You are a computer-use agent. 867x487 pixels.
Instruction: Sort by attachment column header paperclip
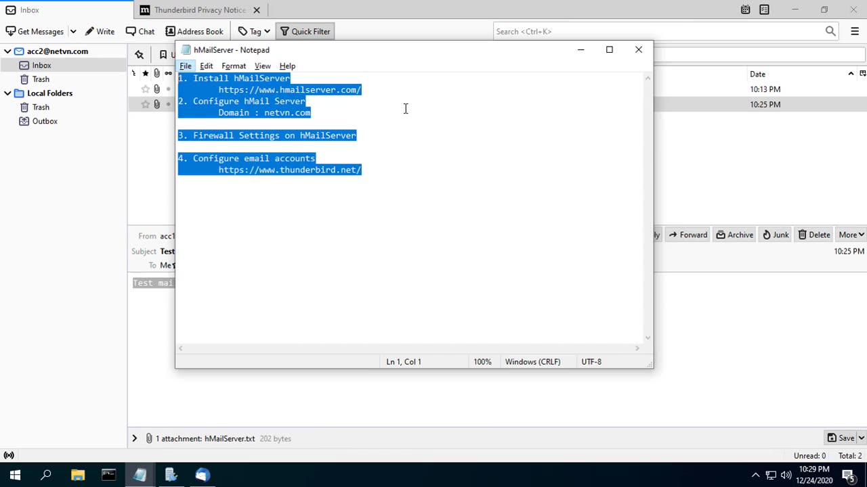[156, 73]
